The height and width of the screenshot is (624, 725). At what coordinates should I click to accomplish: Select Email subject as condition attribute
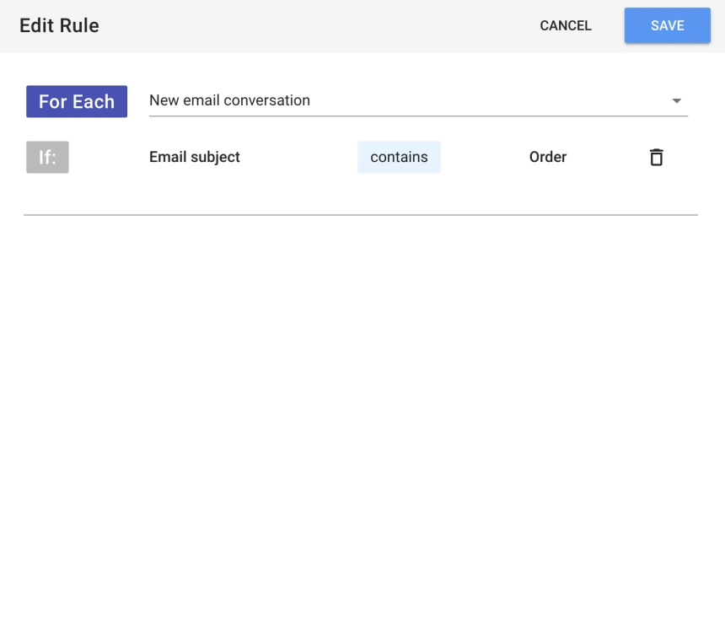coord(194,158)
